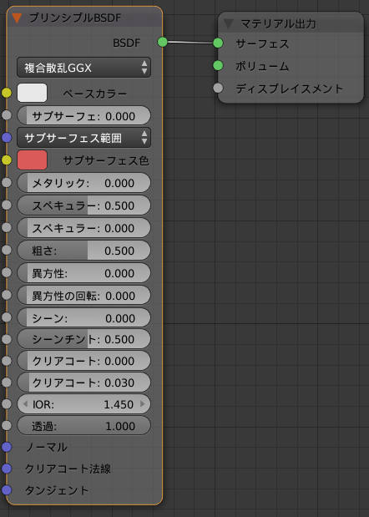
Task: Click the blue クリアコート法線 input socket
Action: click(7, 469)
